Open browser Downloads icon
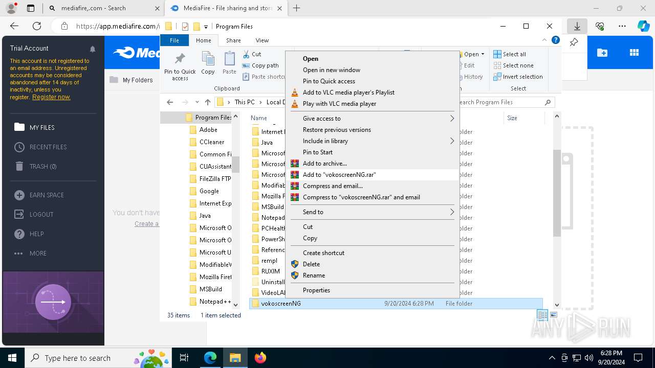Viewport: 655px width, 368px height. [577, 26]
